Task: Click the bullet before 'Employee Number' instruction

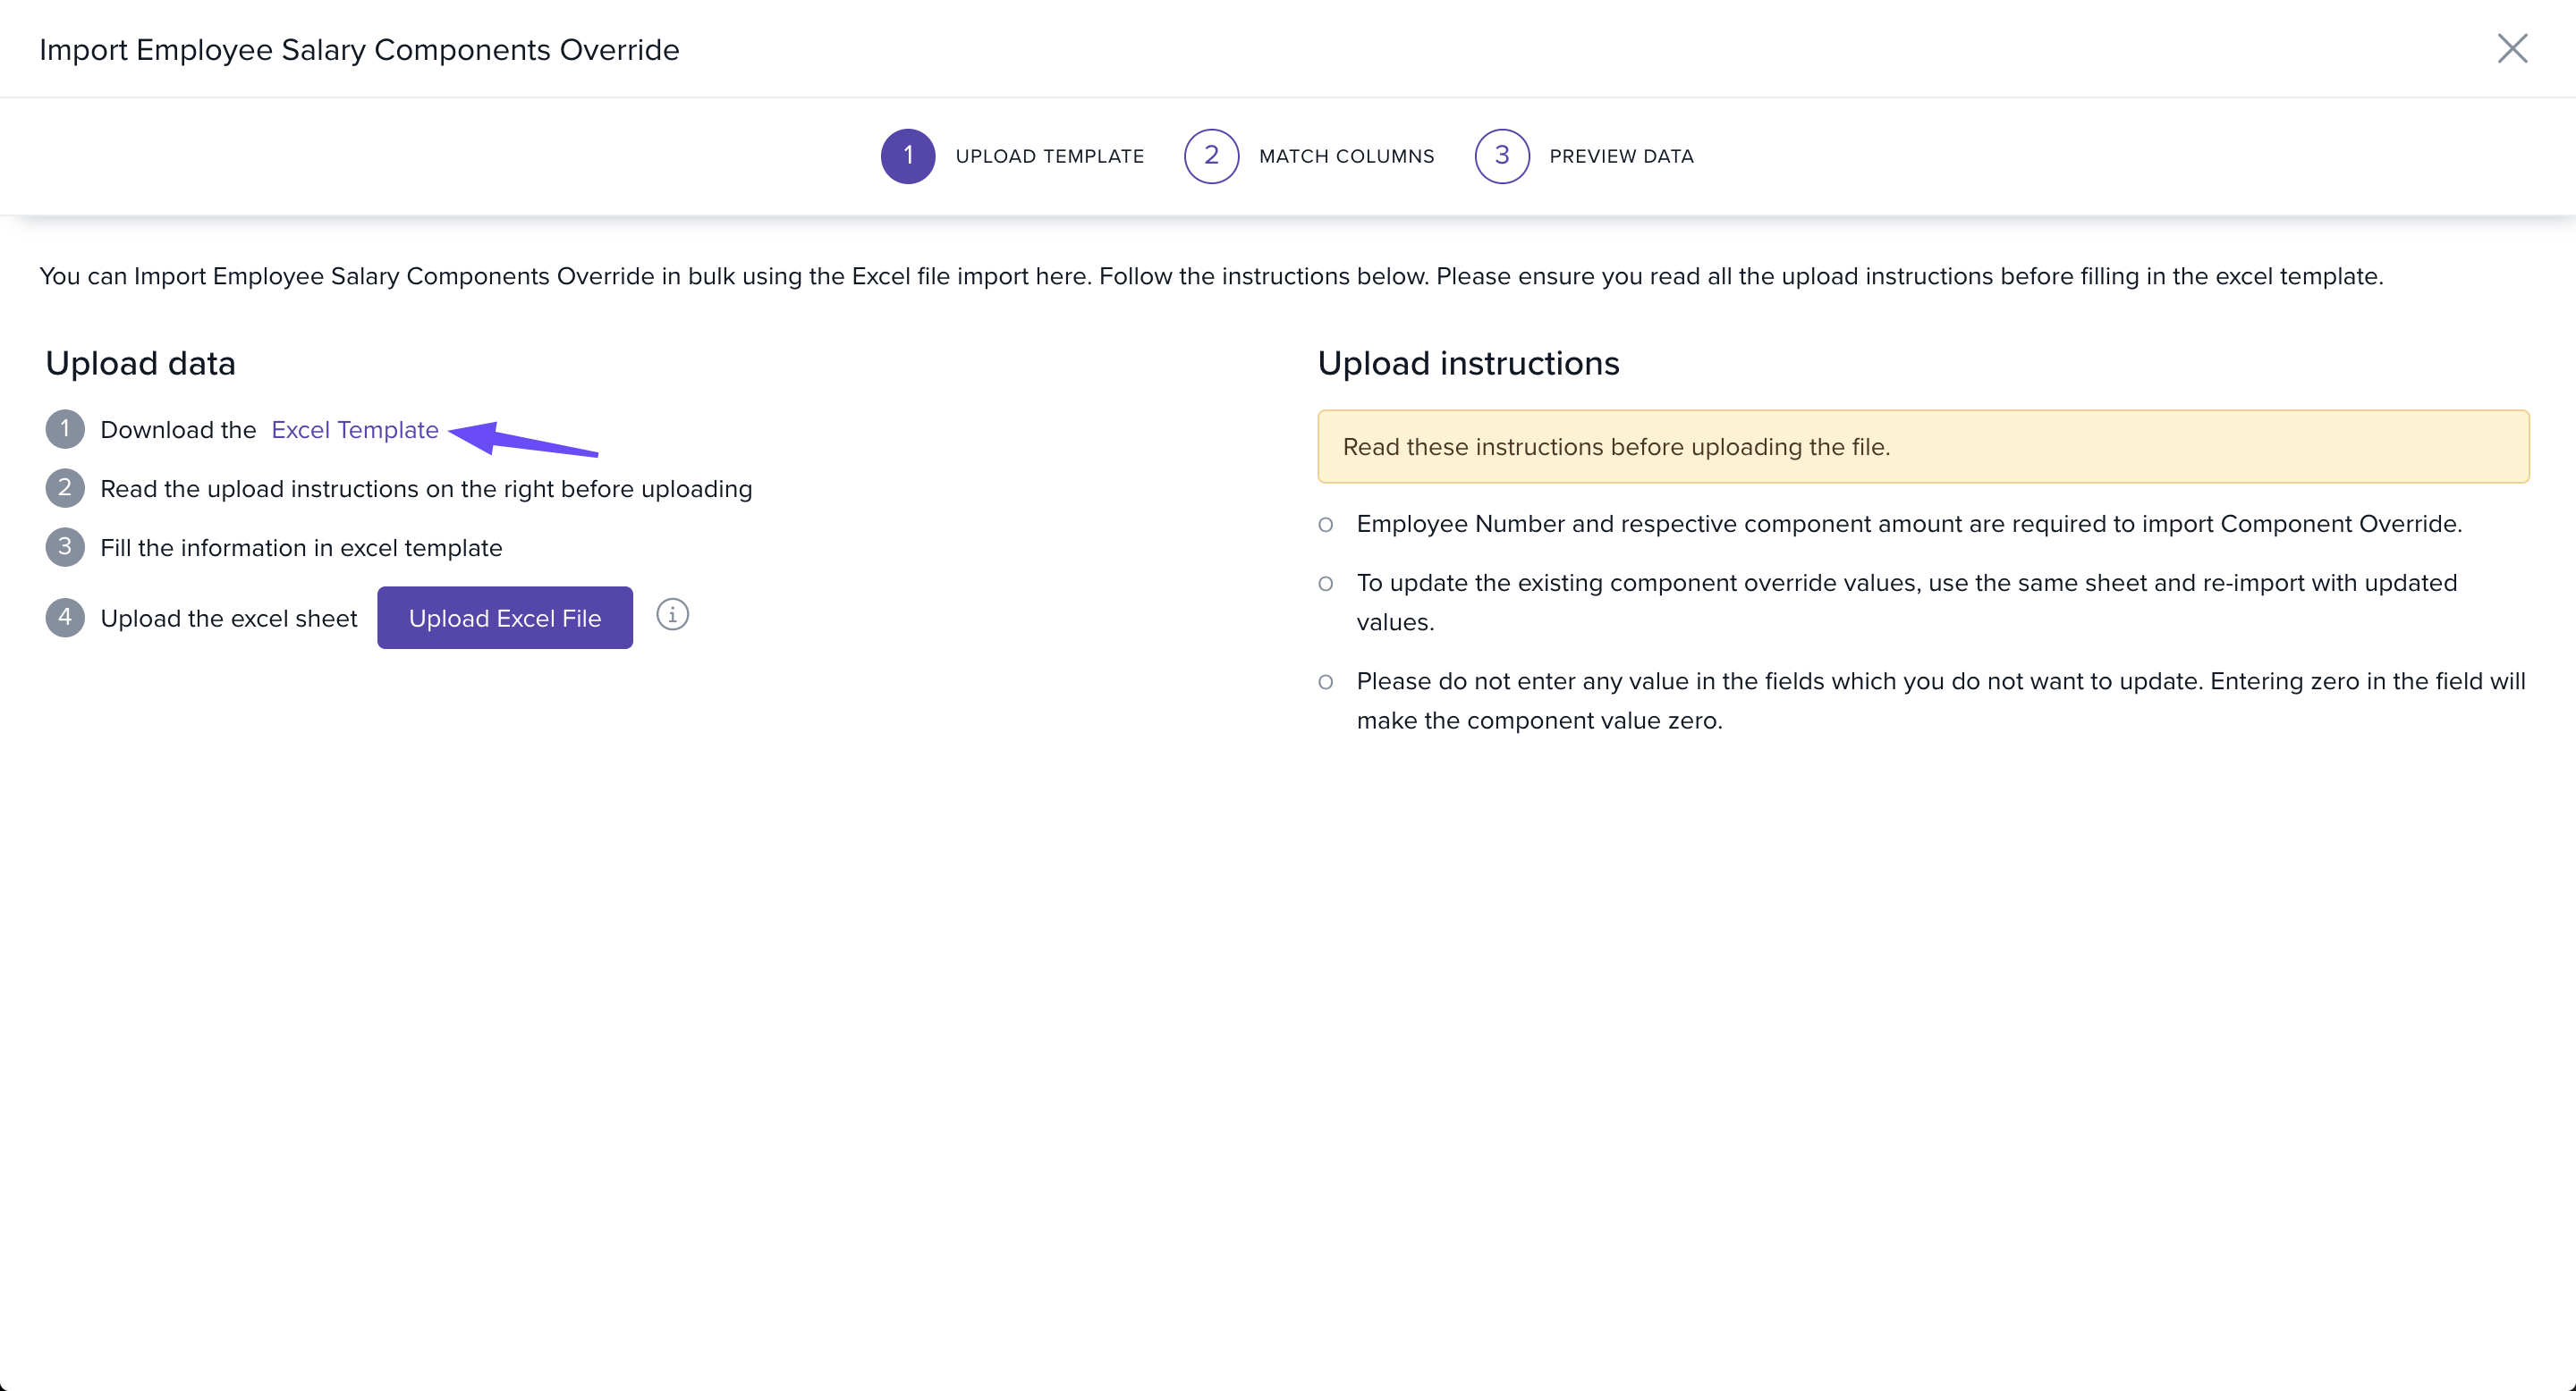Action: (1325, 525)
